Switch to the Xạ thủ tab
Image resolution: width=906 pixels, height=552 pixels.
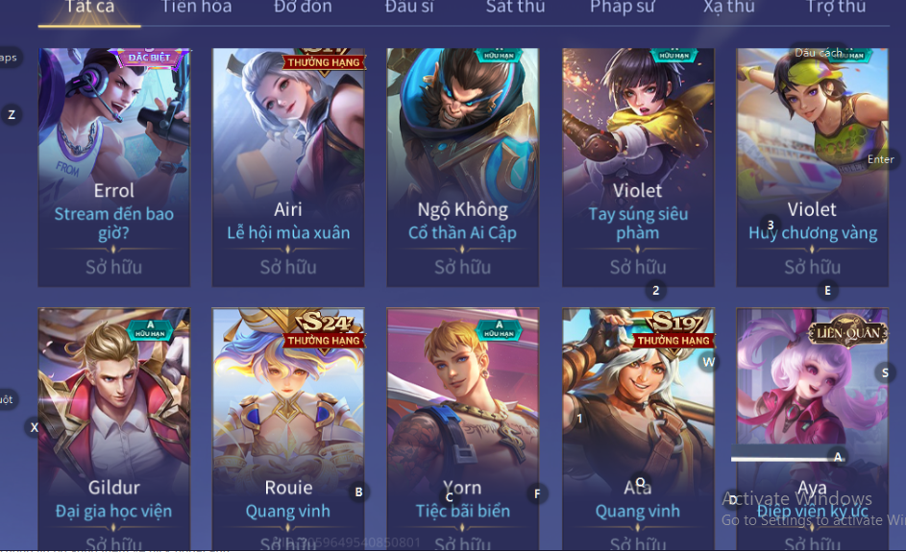point(728,8)
